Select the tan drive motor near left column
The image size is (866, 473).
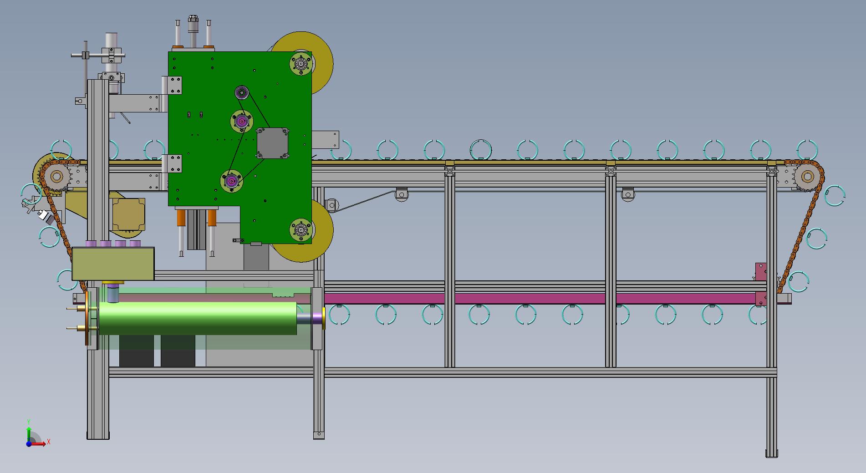pyautogui.click(x=128, y=214)
